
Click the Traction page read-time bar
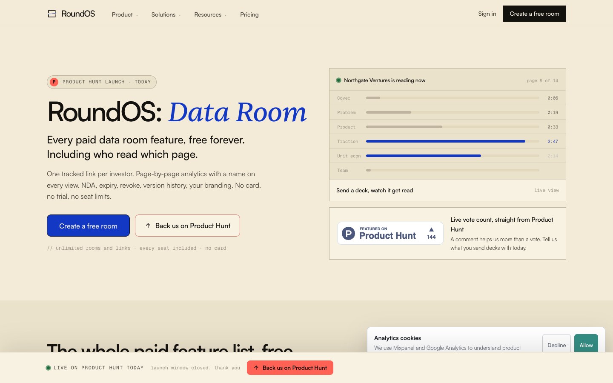453,141
